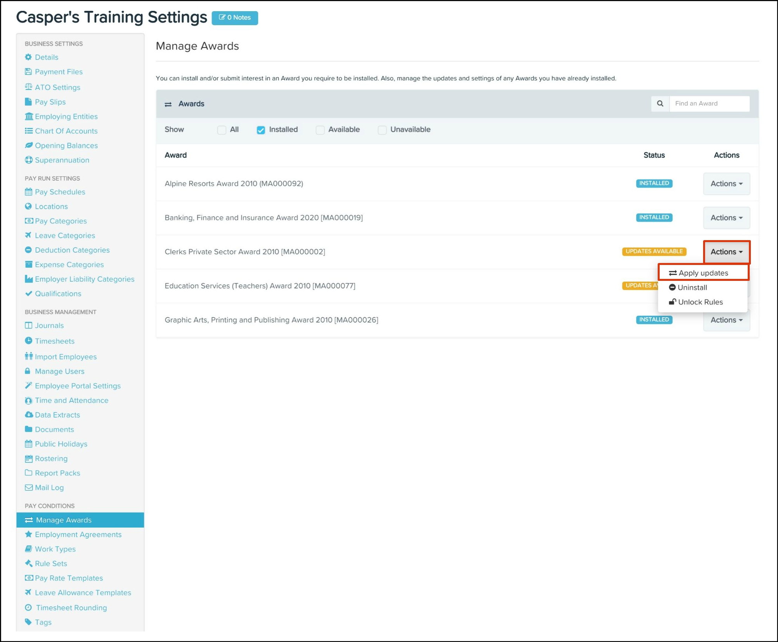
Task: Enable the Available filter checkbox
Action: coord(320,130)
